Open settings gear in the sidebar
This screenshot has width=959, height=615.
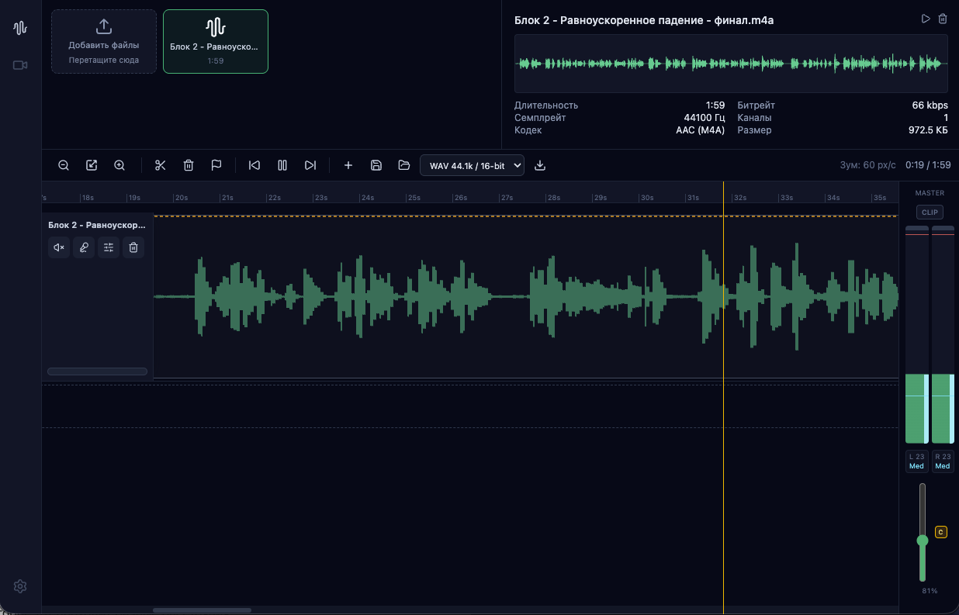click(x=20, y=586)
